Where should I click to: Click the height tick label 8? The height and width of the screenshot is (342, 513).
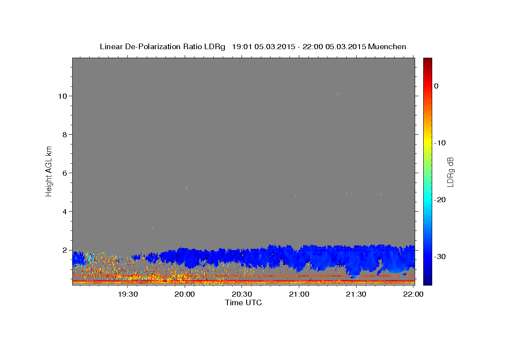pyautogui.click(x=65, y=135)
